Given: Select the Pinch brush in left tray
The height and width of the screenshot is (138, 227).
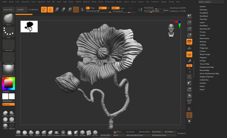Looking at the screenshot, I should point(5,125).
